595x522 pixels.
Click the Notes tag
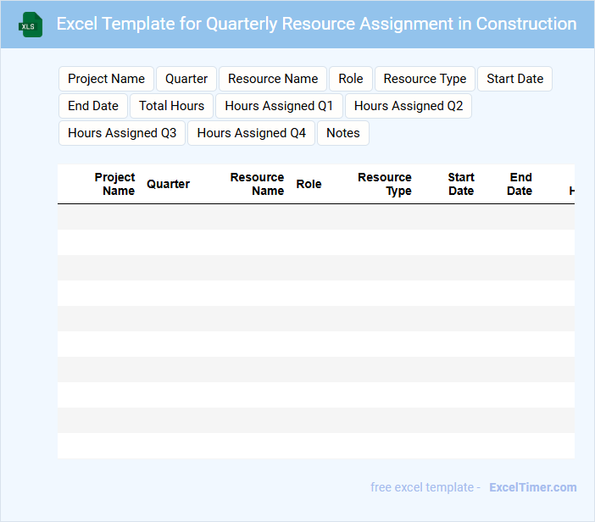pyautogui.click(x=343, y=133)
